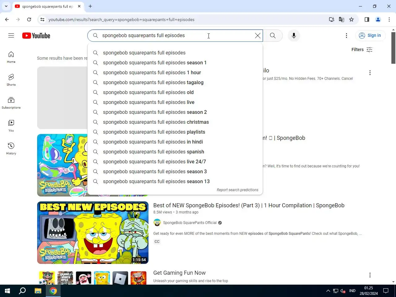396x297 pixels.
Task: View site information icon in address bar
Action: pos(42,19)
